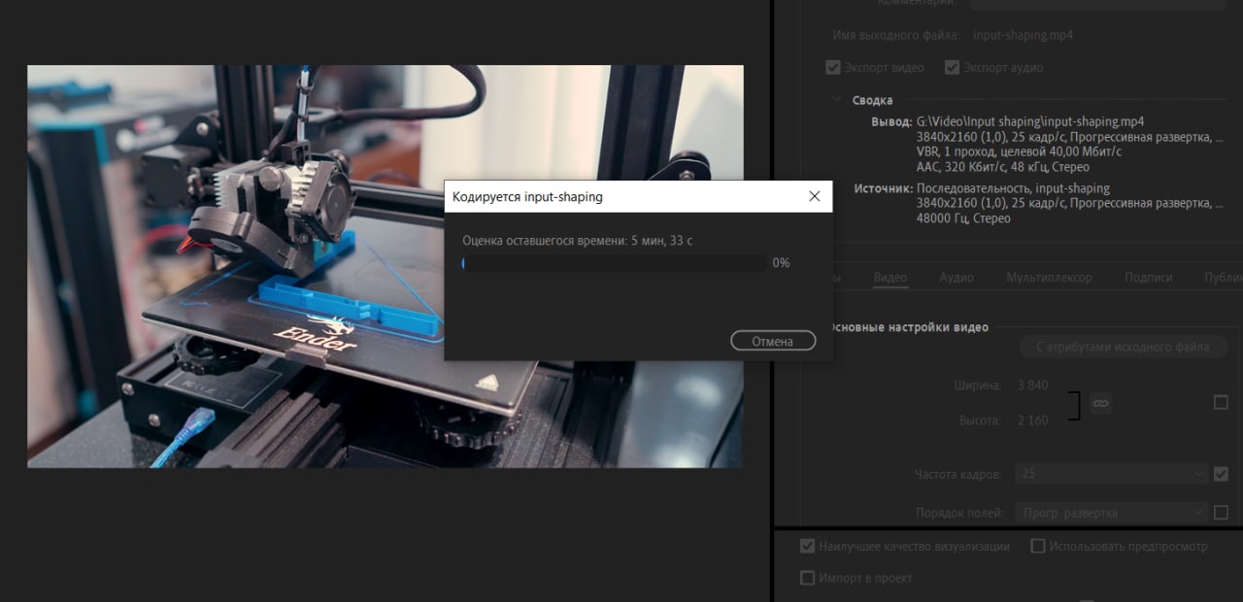Click the 3D printer video preview
The height and width of the screenshot is (602, 1243).
(x=386, y=266)
